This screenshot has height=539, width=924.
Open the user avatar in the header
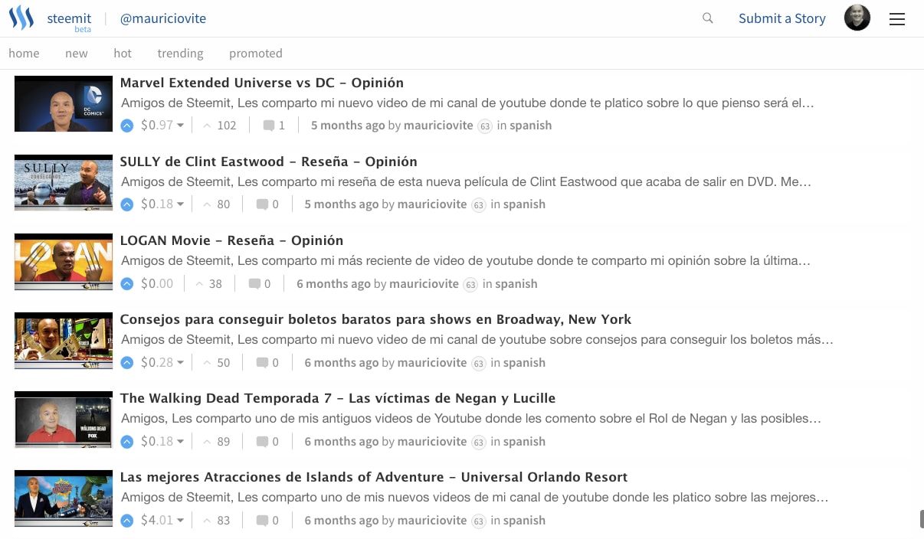[857, 18]
